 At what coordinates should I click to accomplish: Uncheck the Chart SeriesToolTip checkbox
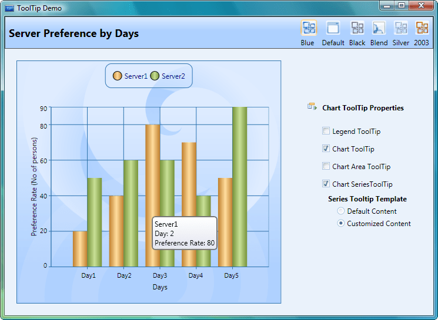click(326, 184)
